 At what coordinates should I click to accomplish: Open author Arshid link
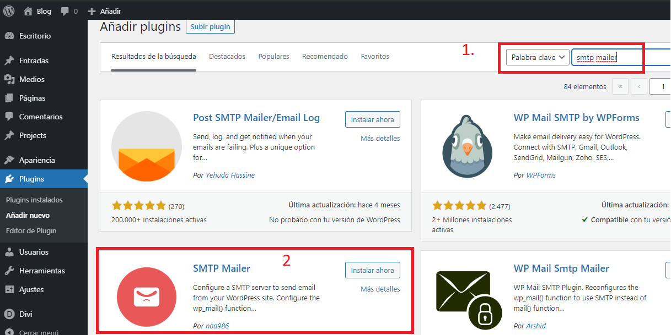[x=537, y=326]
